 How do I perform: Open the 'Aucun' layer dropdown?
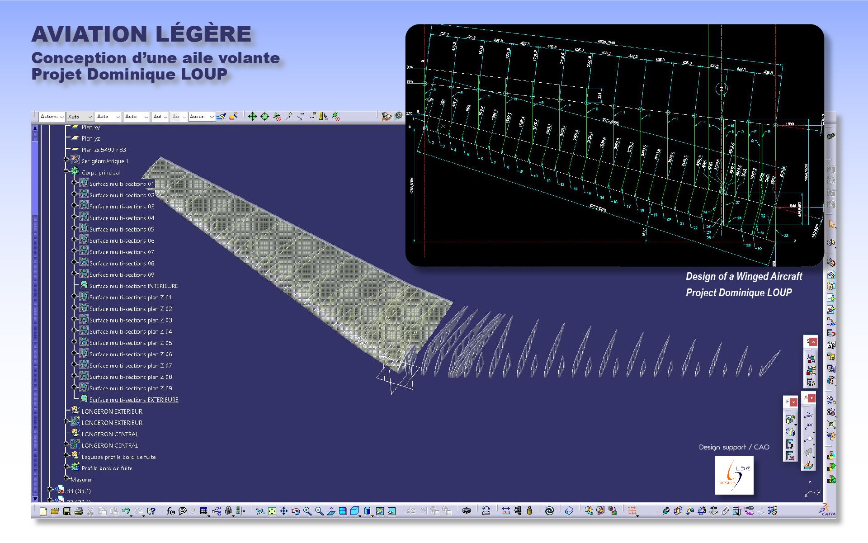click(212, 117)
